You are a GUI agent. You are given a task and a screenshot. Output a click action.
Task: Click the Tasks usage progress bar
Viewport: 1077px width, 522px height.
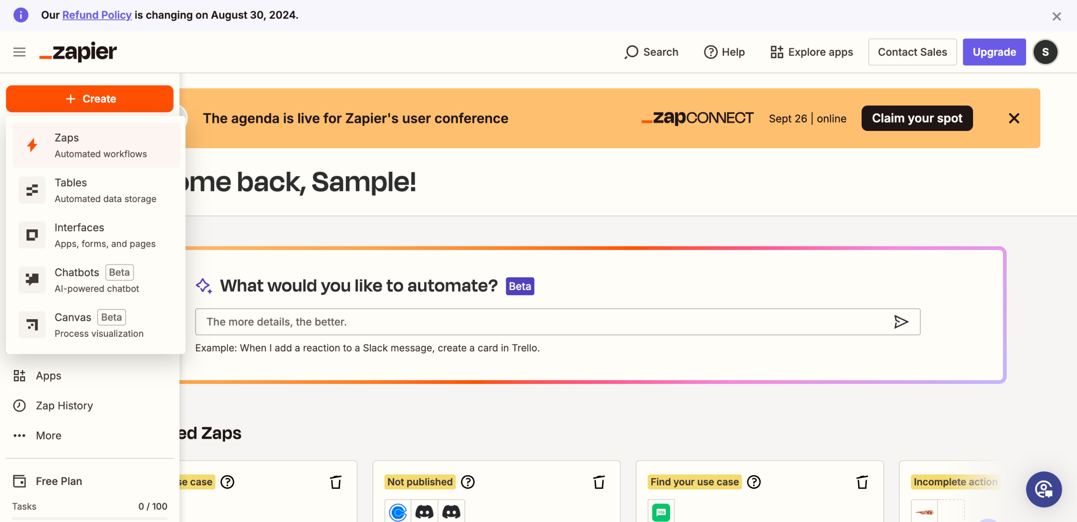point(90,518)
